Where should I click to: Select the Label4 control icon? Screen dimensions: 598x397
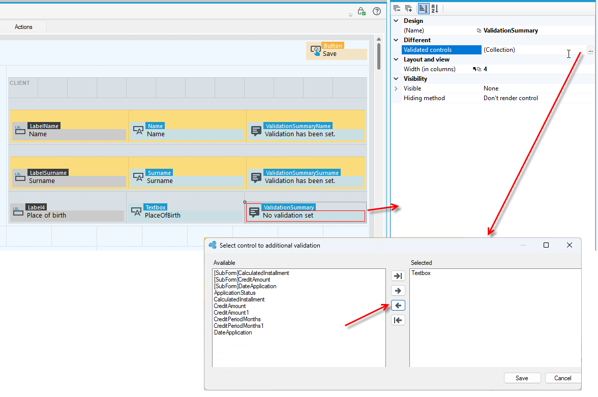click(18, 211)
